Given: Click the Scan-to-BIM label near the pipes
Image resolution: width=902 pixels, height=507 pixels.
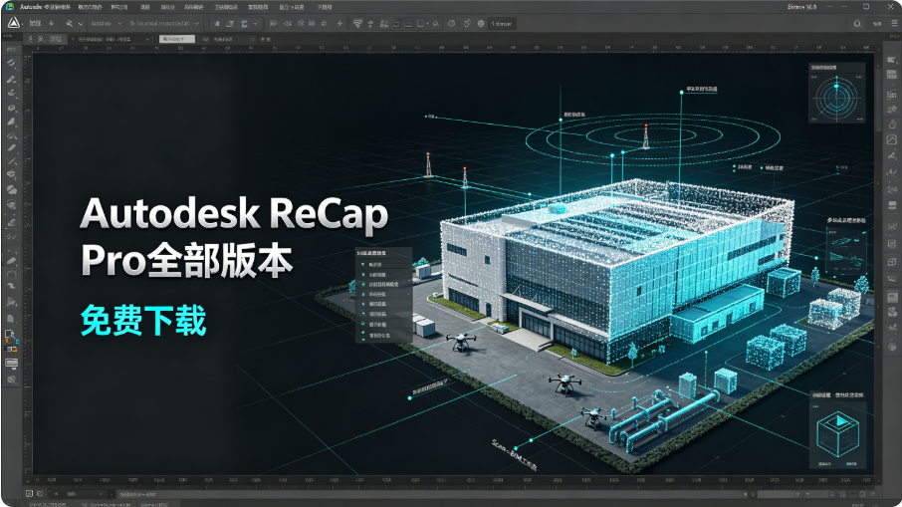Looking at the screenshot, I should (x=514, y=455).
